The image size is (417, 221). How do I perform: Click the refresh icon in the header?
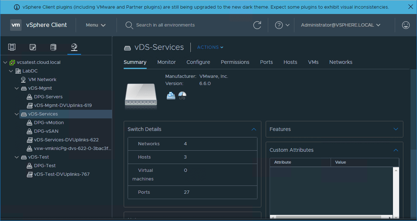click(x=257, y=25)
